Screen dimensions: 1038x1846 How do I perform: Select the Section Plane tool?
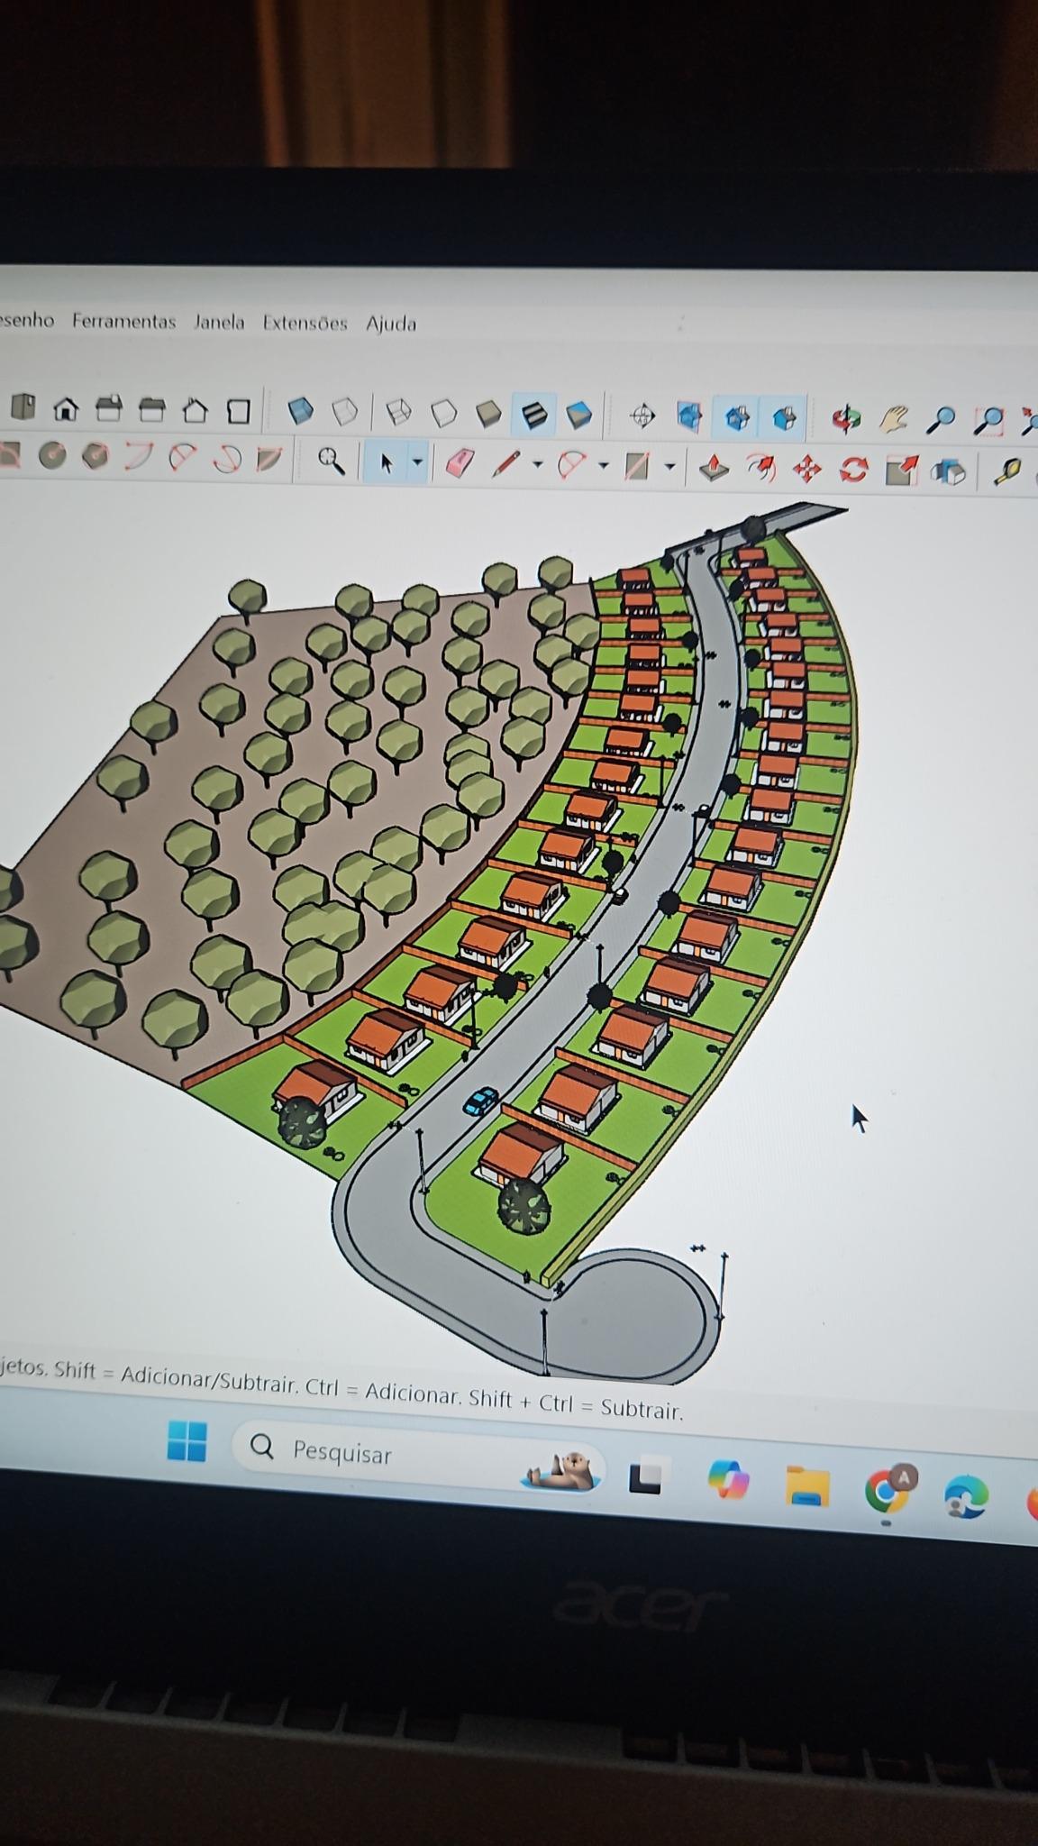(642, 416)
